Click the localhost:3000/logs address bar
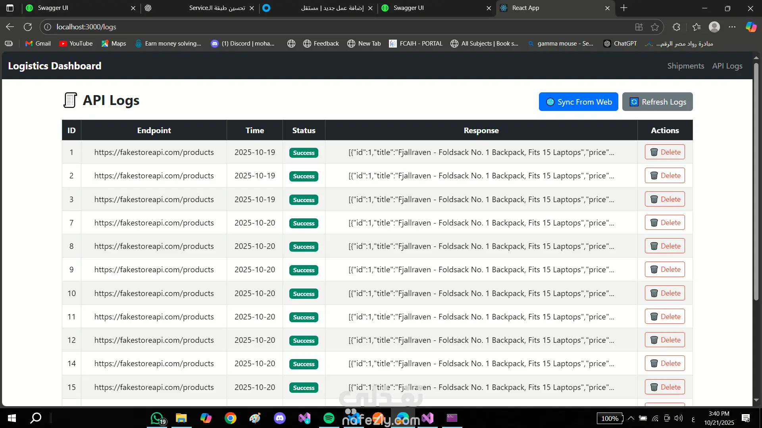762x428 pixels. click(x=278, y=27)
